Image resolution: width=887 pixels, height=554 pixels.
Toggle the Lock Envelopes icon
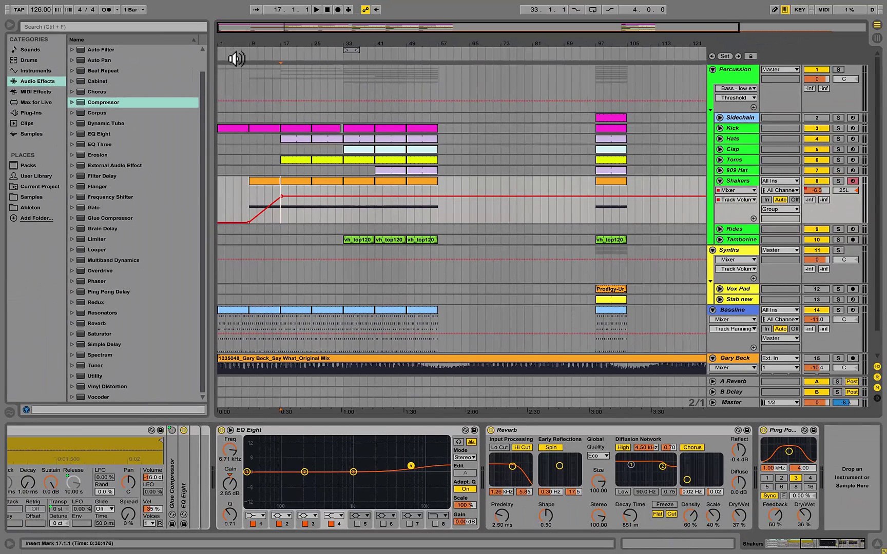(x=750, y=56)
